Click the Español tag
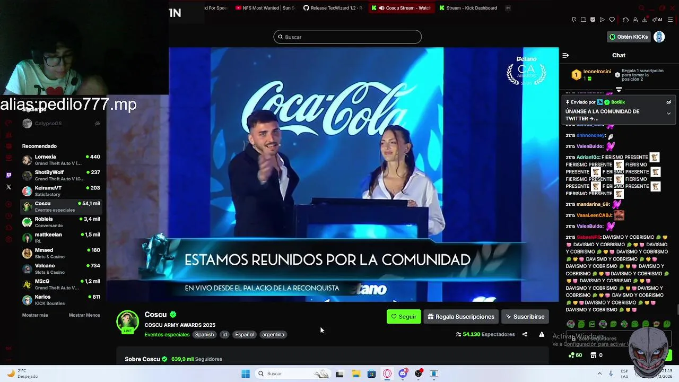The width and height of the screenshot is (679, 382). click(245, 335)
